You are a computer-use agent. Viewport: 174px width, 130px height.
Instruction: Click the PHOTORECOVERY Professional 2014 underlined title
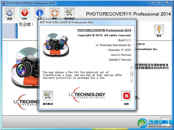point(104,30)
